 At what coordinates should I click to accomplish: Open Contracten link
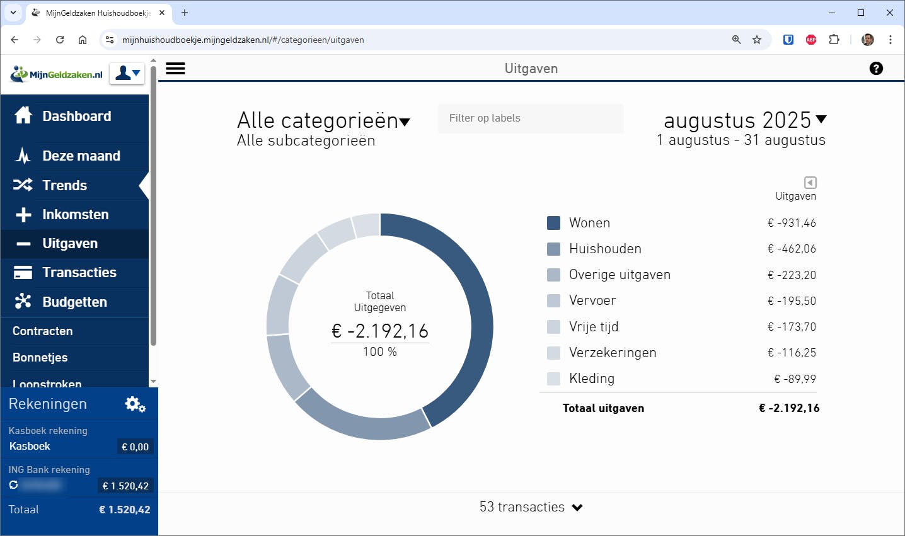42,331
